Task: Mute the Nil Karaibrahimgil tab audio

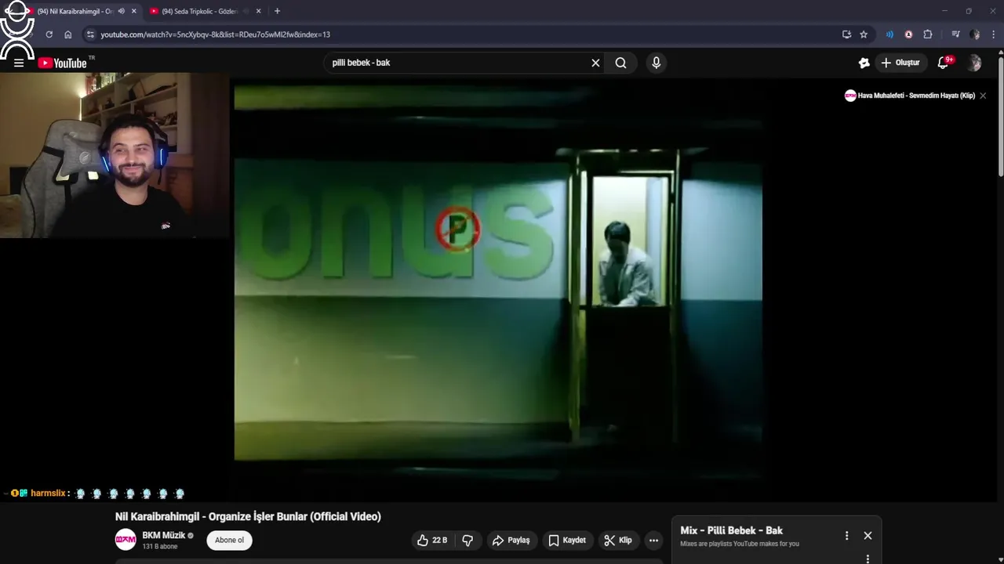Action: point(121,11)
